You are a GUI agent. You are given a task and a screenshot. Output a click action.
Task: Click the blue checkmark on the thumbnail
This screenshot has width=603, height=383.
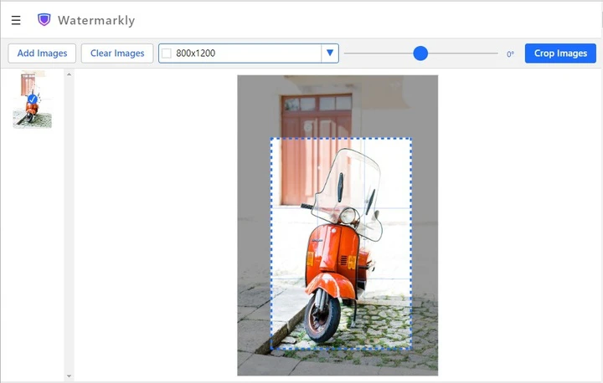click(33, 100)
